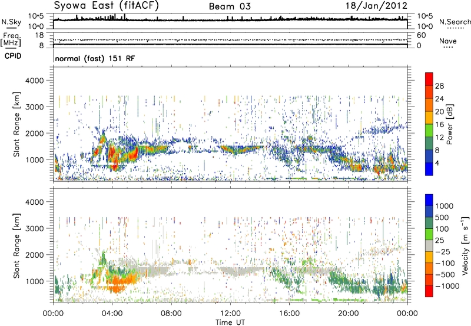This screenshot has width=471, height=326.
Task: Click power panel's 4000 km tick label
Action: 34,81
